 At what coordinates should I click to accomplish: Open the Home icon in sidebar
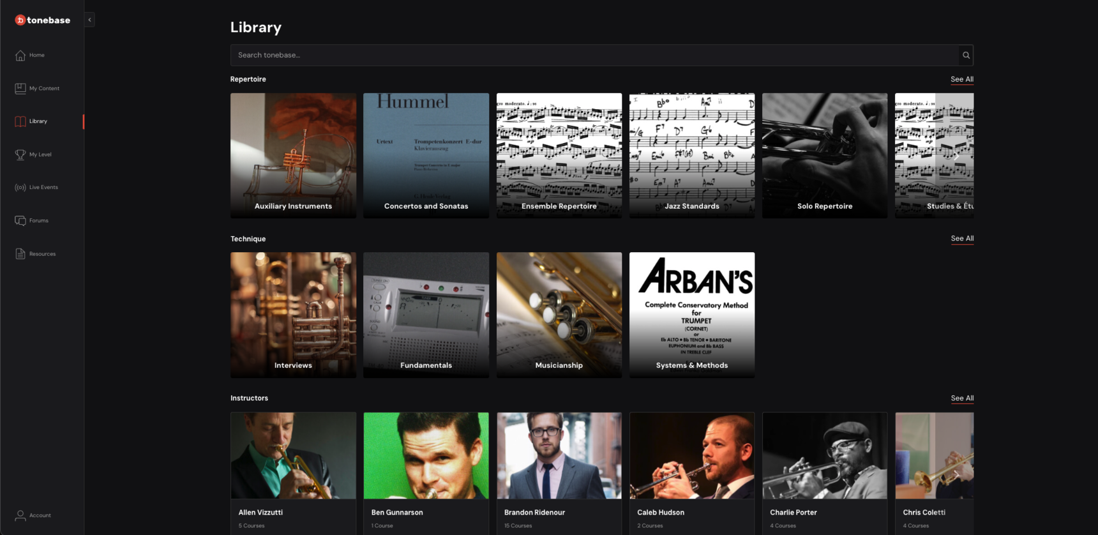tap(20, 56)
